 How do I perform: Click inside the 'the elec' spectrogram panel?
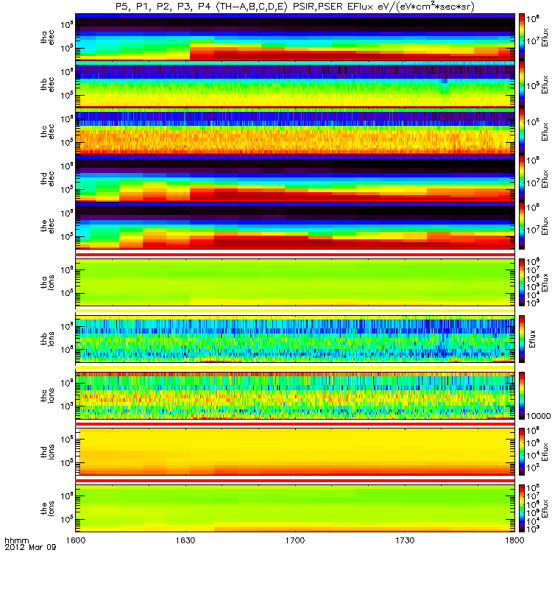295,226
